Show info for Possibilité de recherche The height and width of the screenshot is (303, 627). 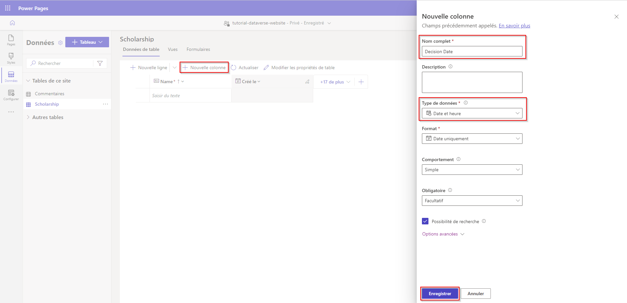[484, 221]
